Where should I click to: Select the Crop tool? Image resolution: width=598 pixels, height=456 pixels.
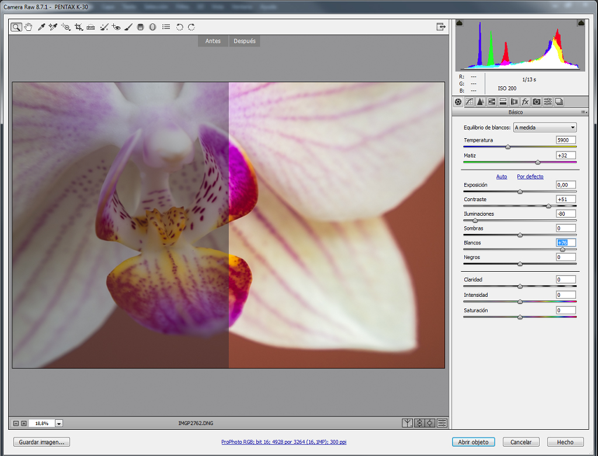pos(79,27)
